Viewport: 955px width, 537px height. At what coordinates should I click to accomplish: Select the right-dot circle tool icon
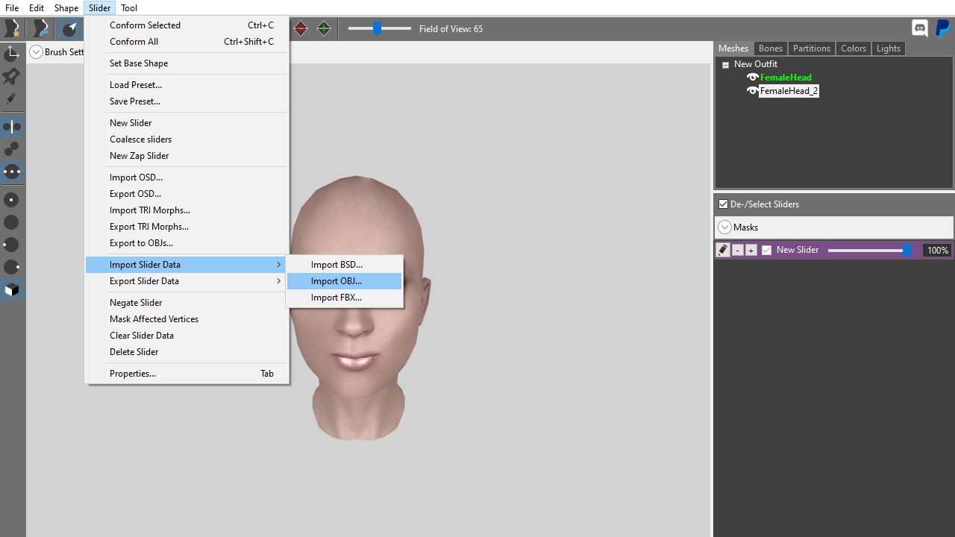click(x=12, y=267)
